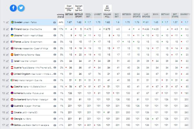Open the odds history chart for Finland
194x129 pixels.
click(7, 29)
